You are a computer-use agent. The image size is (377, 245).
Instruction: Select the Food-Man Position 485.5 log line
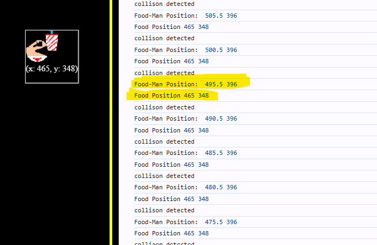click(185, 153)
